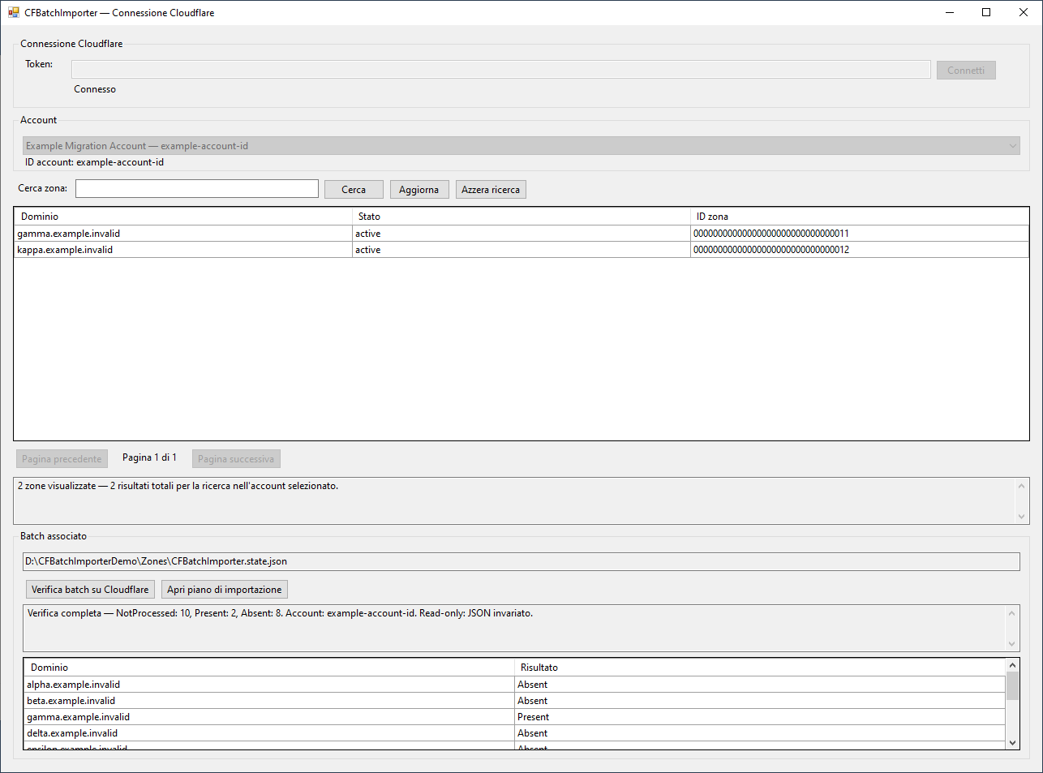This screenshot has width=1043, height=773.
Task: Click Pagina precedente button
Action: coord(62,459)
